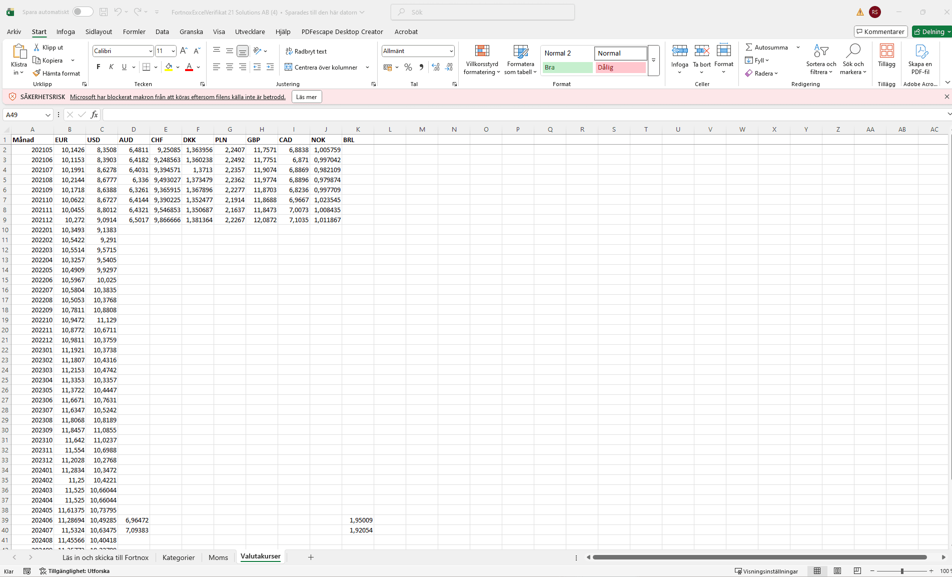Viewport: 952px width, 577px height.
Task: Click Formatera som tabell
Action: (520, 59)
